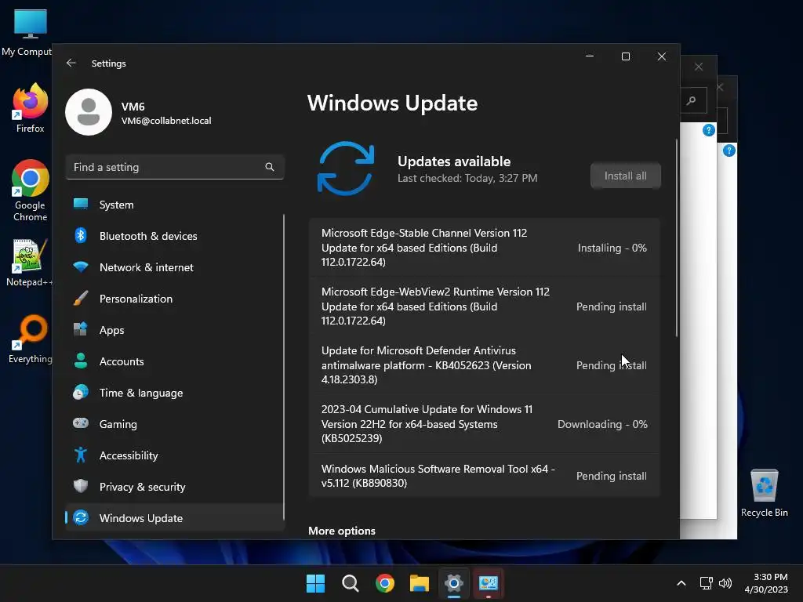The image size is (803, 602).
Task: Click the search button in background window
Action: point(692,100)
